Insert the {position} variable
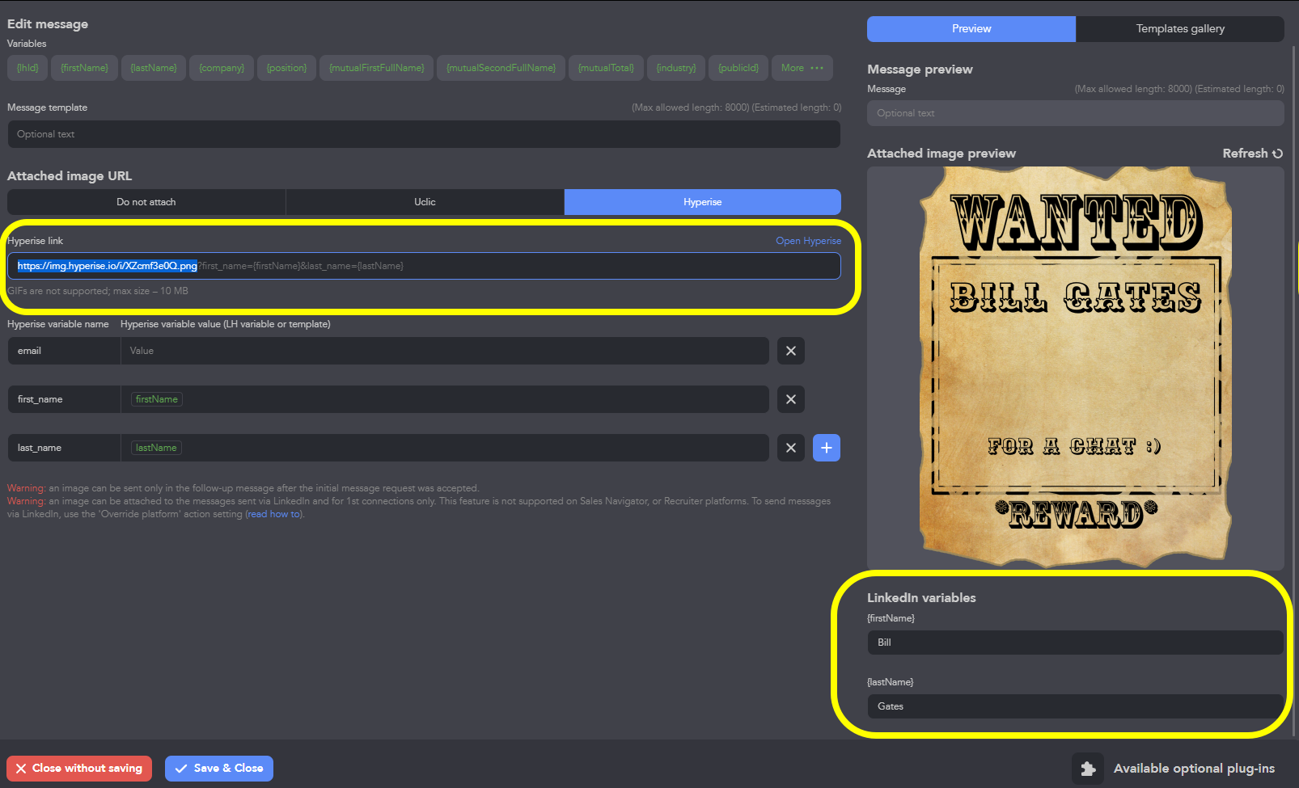1299x788 pixels. coord(286,68)
